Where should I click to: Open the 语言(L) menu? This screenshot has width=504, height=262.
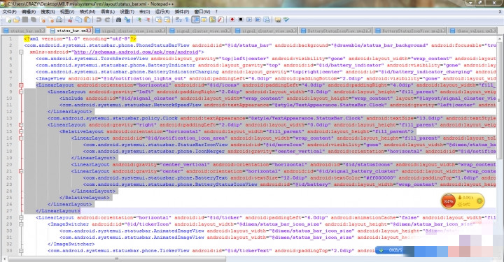(x=107, y=12)
